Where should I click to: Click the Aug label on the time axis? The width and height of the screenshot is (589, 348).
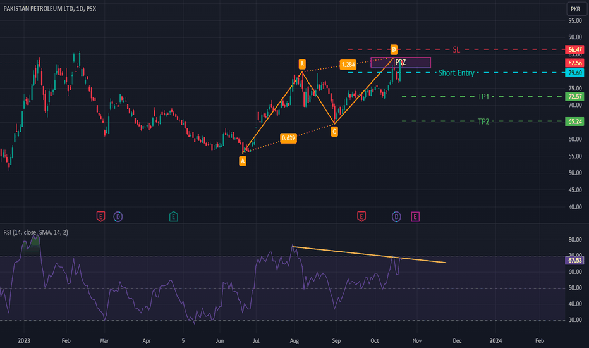pyautogui.click(x=294, y=341)
